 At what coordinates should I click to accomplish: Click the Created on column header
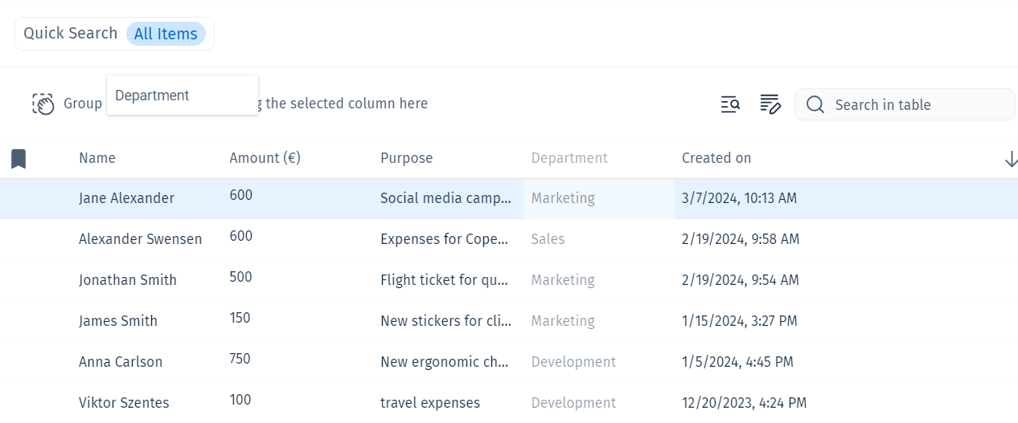[x=716, y=158]
